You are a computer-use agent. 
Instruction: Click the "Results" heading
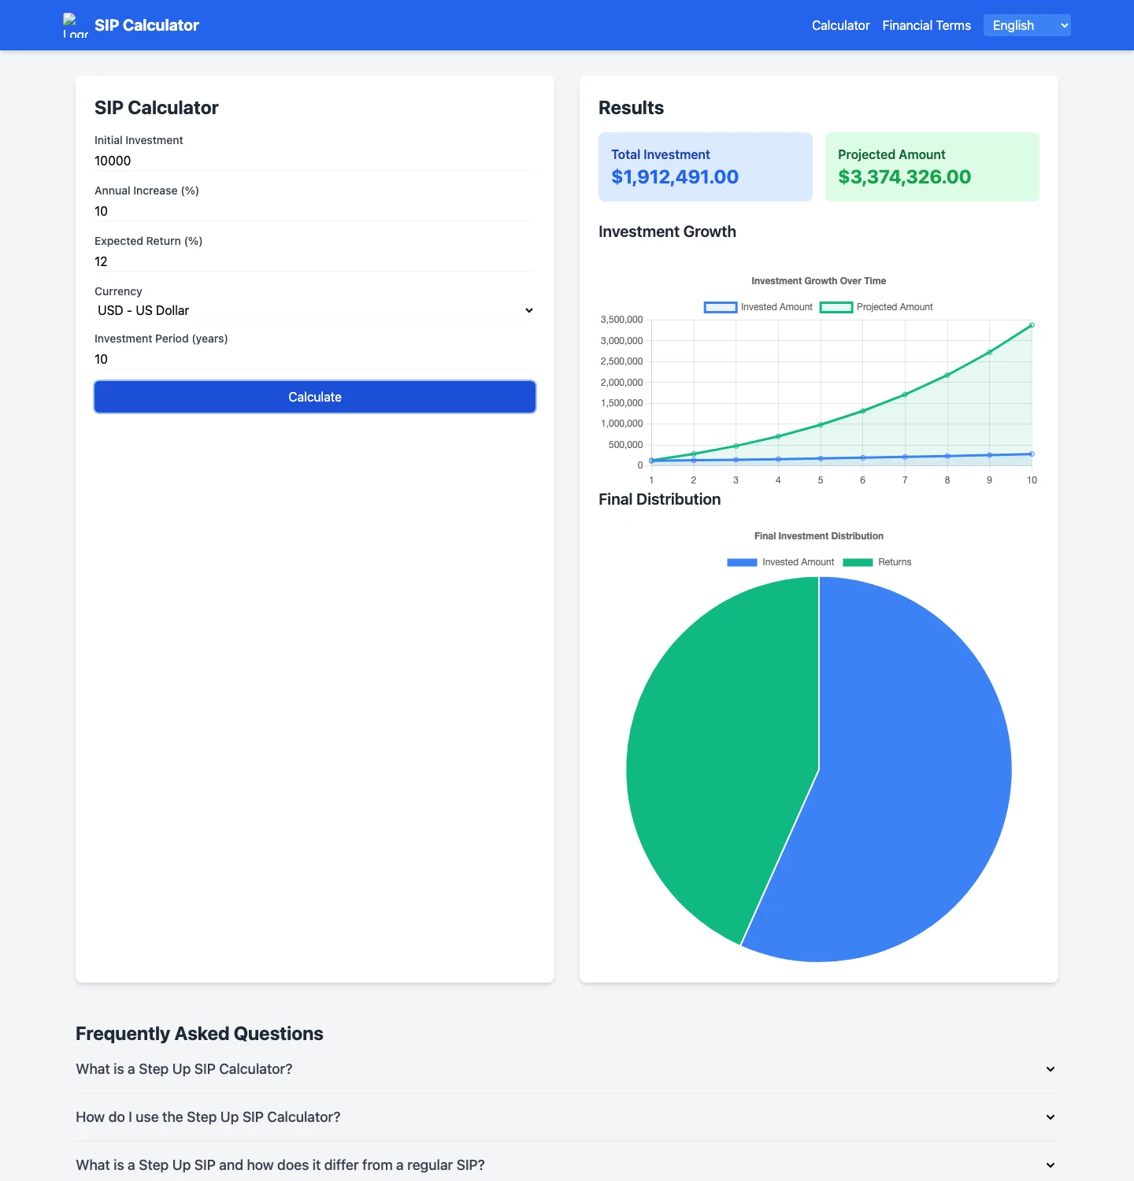pyautogui.click(x=631, y=108)
